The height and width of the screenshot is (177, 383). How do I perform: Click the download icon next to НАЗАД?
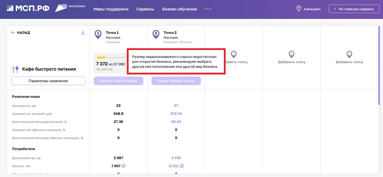pyautogui.click(x=83, y=33)
